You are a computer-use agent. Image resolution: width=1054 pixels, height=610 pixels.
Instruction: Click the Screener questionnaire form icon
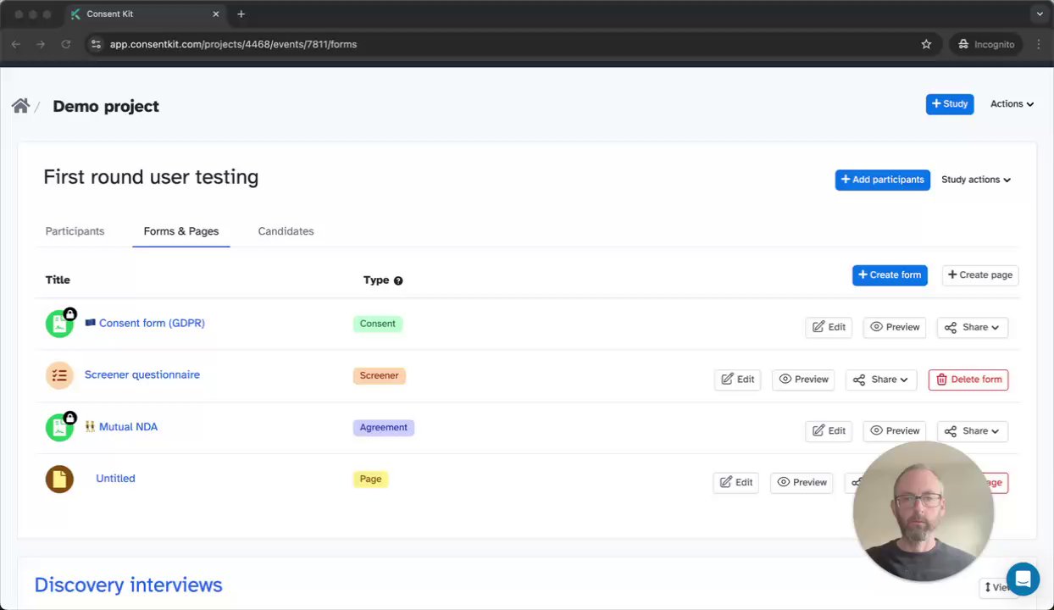[x=59, y=375]
